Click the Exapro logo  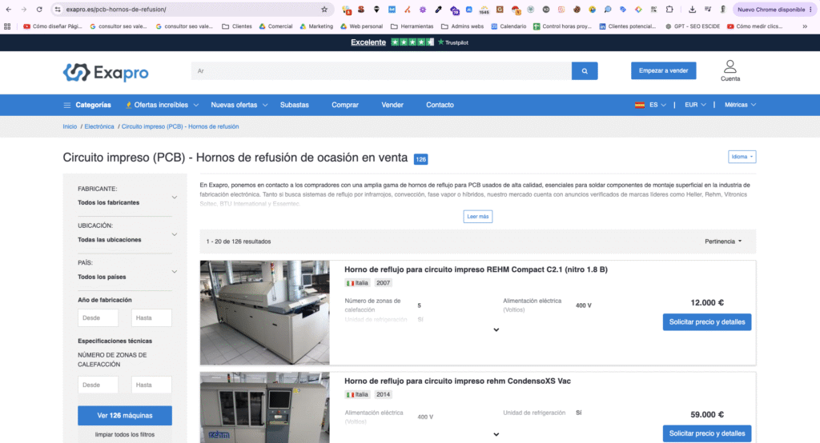tap(106, 72)
